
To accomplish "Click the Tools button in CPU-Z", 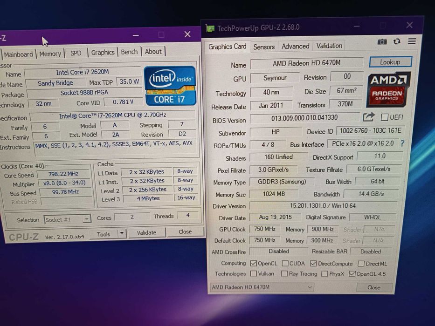I will click(x=104, y=234).
